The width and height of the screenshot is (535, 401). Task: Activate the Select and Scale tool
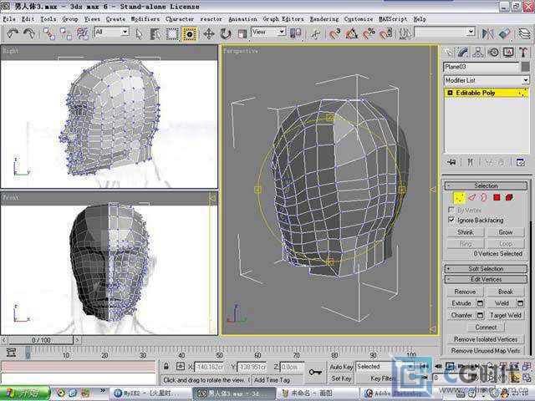(242, 33)
